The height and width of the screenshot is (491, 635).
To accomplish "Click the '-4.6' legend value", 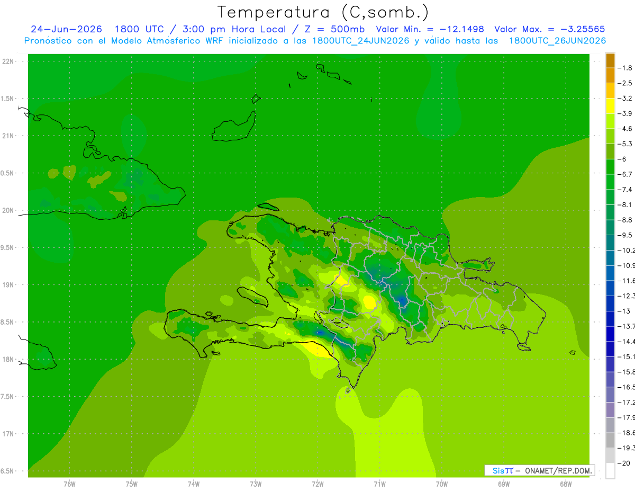I will (625, 129).
